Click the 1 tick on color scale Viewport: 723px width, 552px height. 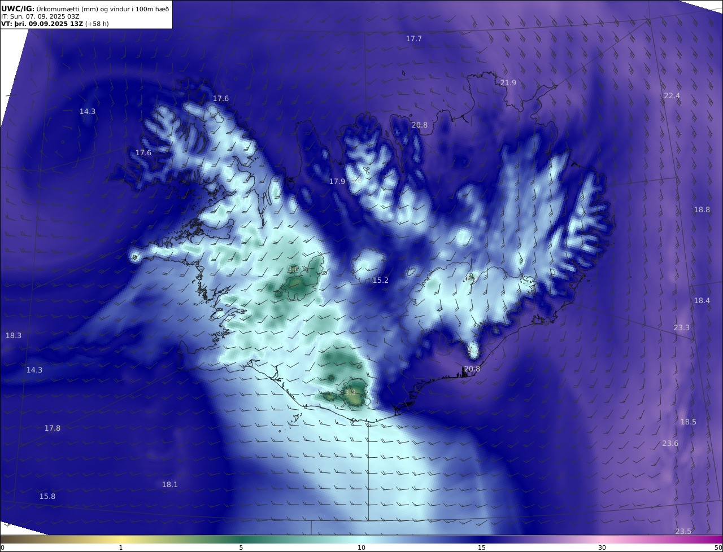[121, 547]
